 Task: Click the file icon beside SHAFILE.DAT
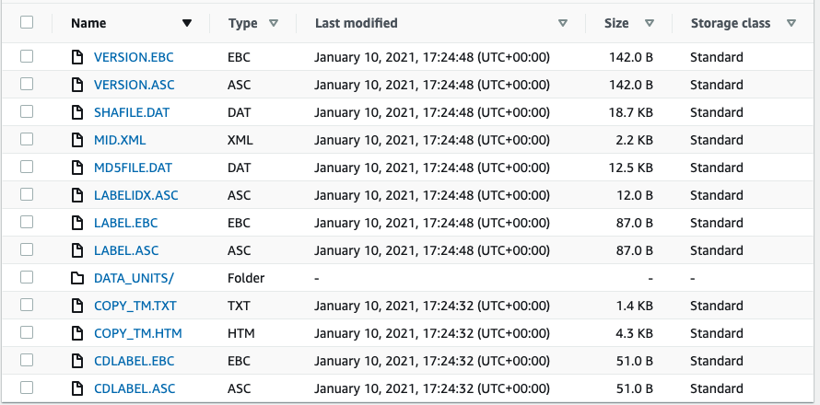point(77,112)
